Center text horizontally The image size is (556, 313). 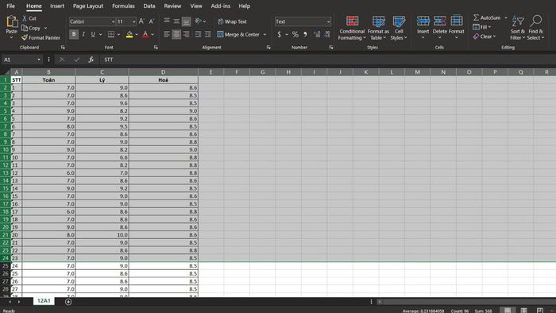tap(176, 34)
